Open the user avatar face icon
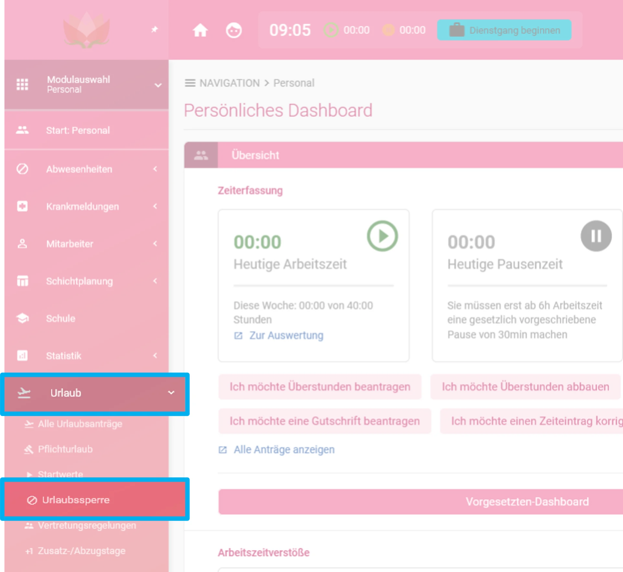 (234, 30)
